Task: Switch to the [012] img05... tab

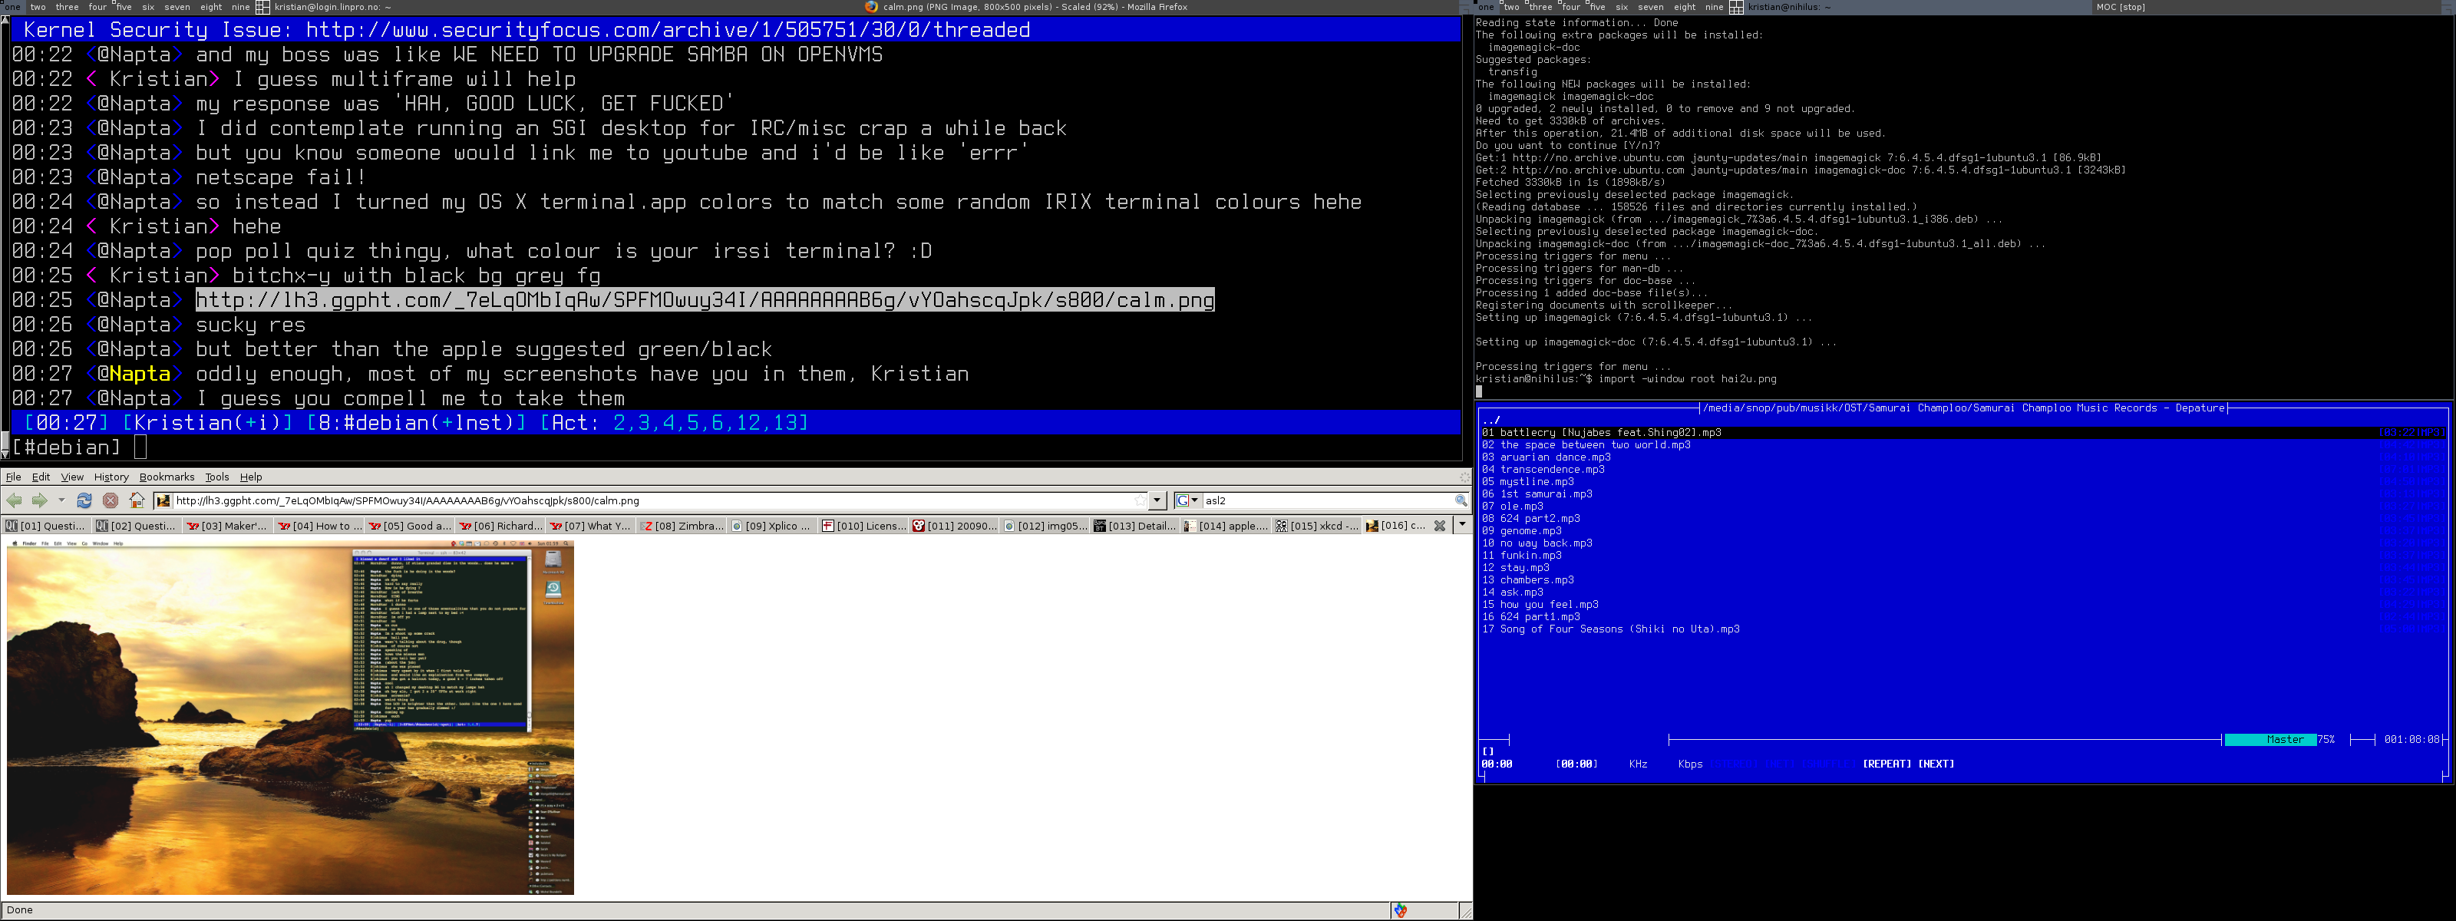Action: click(1044, 525)
